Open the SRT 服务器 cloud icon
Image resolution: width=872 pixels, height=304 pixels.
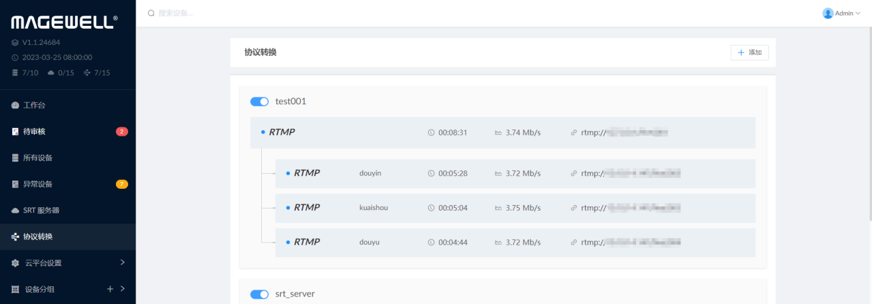(x=16, y=211)
